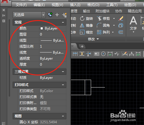Open a new drawing tab with plus
This screenshot has height=125, width=144.
[x=82, y=46]
